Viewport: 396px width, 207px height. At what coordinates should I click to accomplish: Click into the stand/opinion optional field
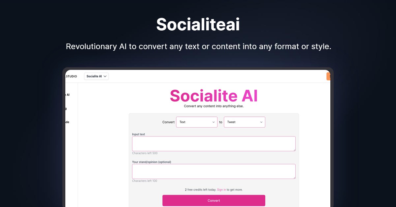tap(214, 171)
